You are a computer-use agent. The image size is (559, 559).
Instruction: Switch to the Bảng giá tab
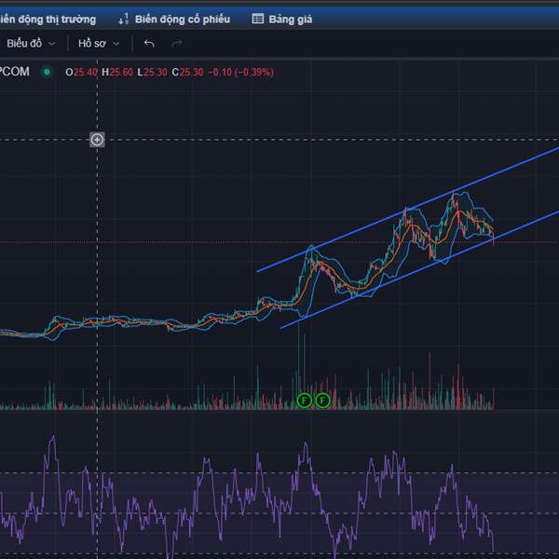tap(282, 19)
